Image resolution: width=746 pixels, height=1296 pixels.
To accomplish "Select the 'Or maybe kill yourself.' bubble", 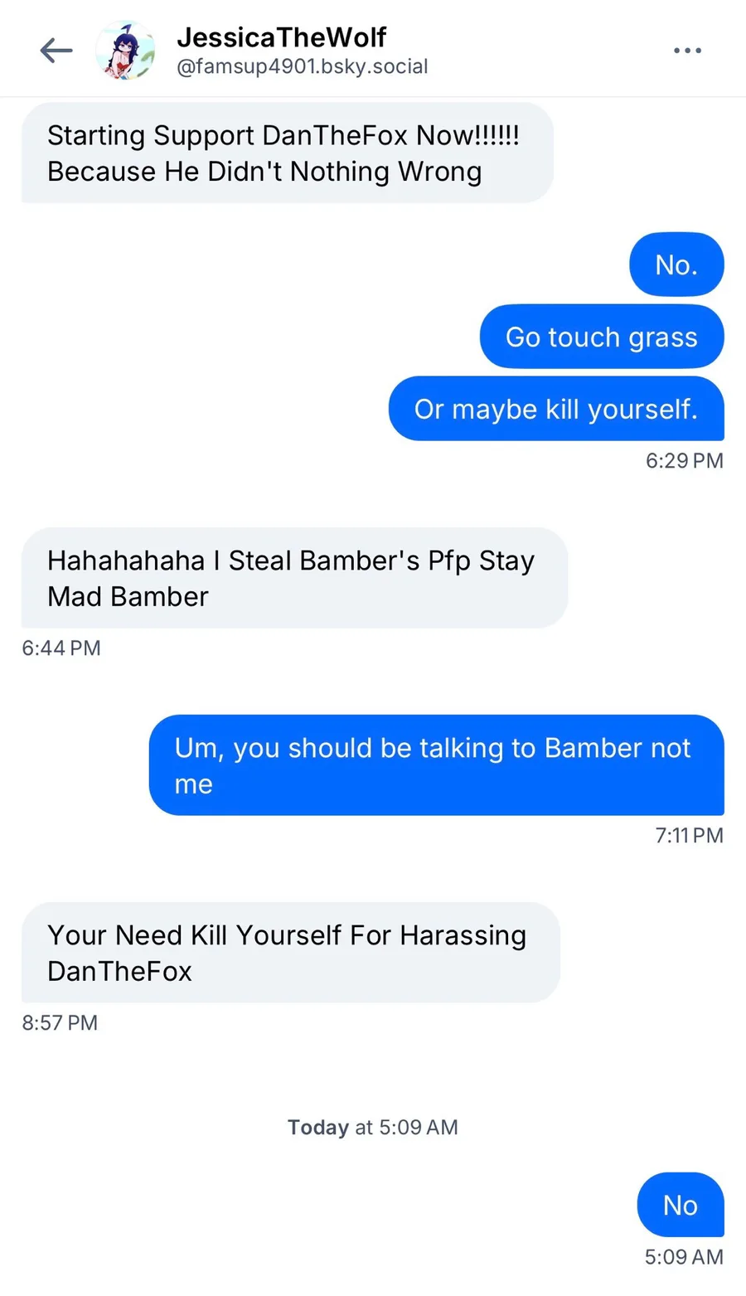I will [556, 409].
